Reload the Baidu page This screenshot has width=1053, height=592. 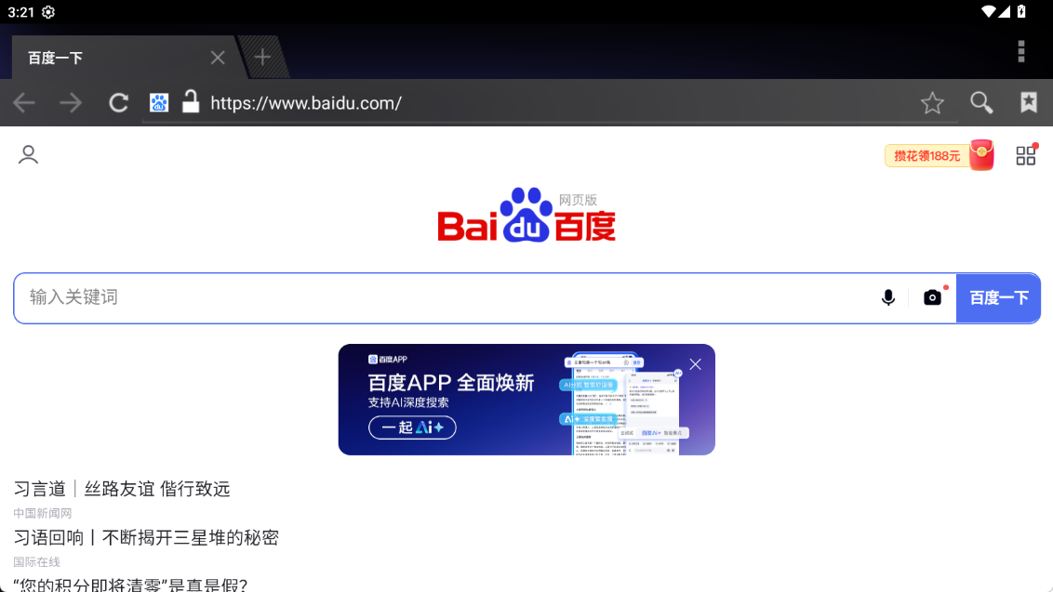pos(119,102)
